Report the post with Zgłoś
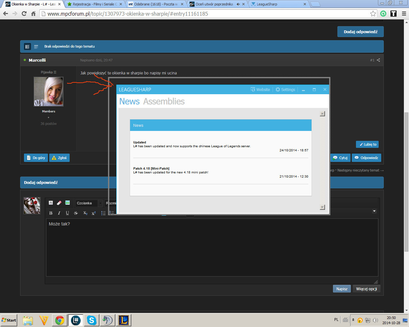Image resolution: width=409 pixels, height=327 pixels. 59,158
